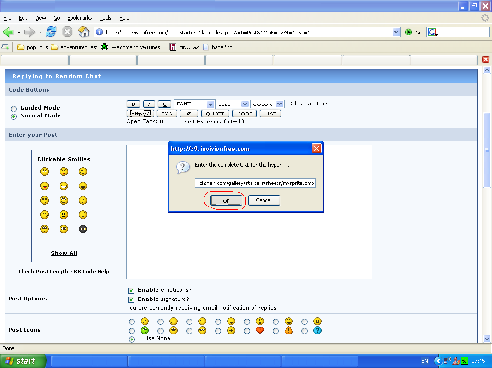Select radio beside blue question mark icon
Image resolution: width=492 pixels, height=368 pixels.
(304, 331)
